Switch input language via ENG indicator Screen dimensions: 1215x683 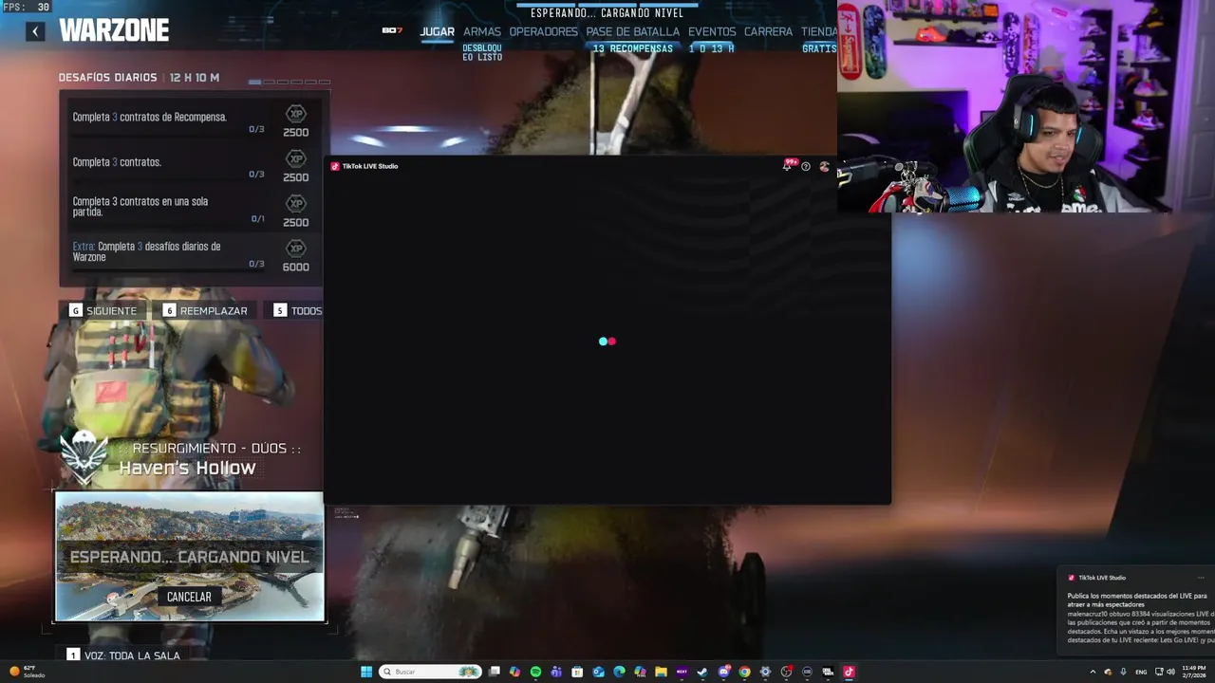point(1141,672)
